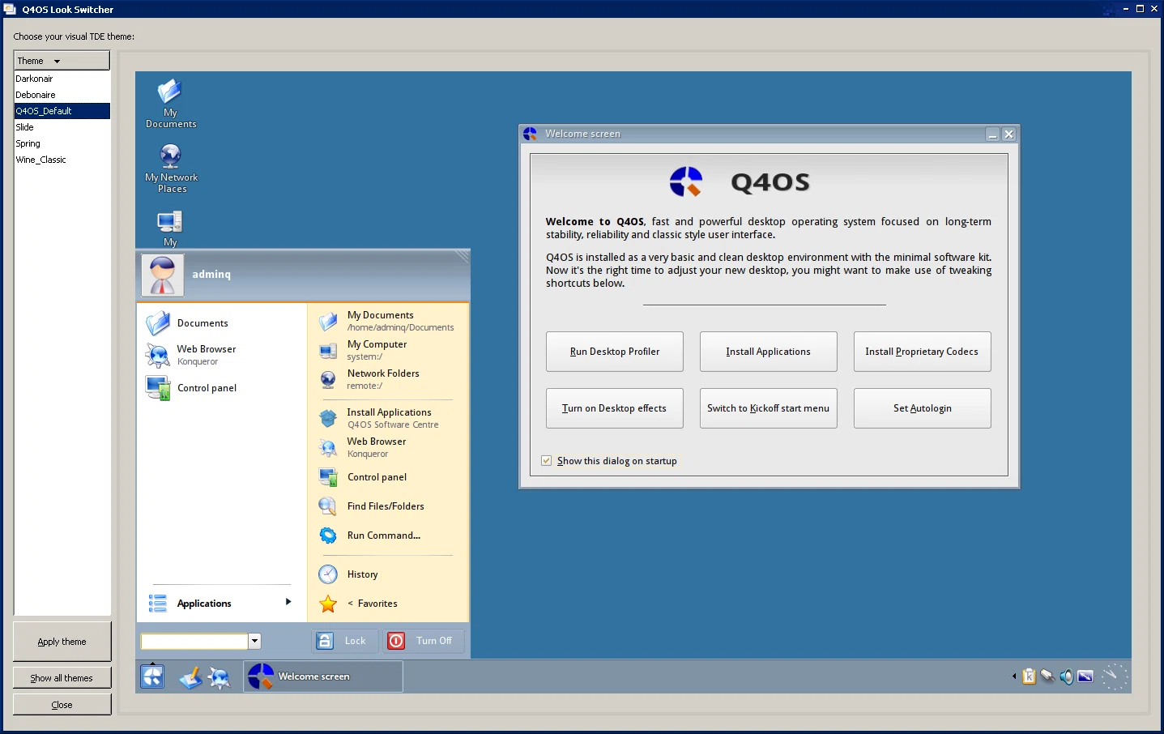Image resolution: width=1164 pixels, height=734 pixels.
Task: Click Install Proprietary Codecs button
Action: pos(923,352)
